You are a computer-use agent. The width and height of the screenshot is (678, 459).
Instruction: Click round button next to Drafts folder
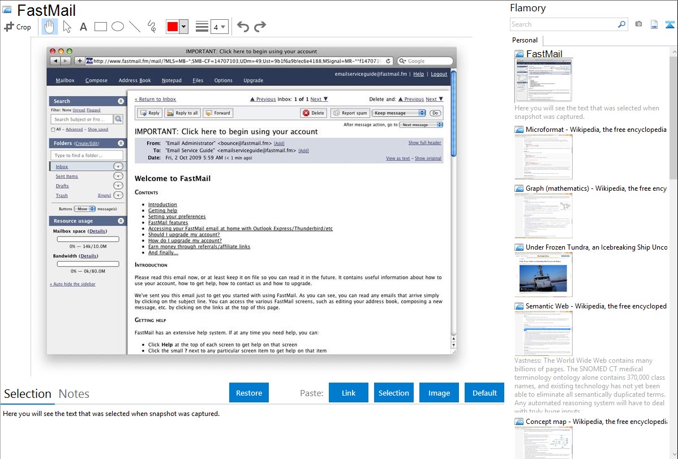click(118, 186)
